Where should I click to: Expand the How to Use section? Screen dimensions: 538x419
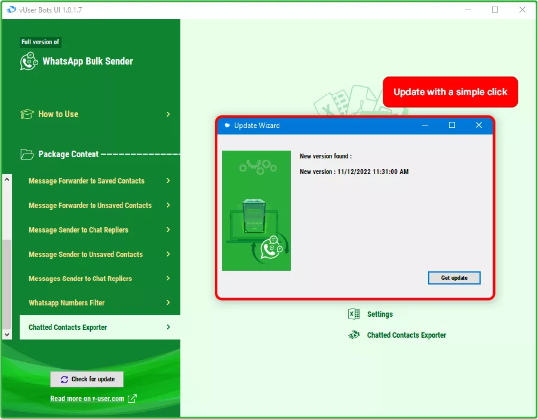tap(168, 114)
